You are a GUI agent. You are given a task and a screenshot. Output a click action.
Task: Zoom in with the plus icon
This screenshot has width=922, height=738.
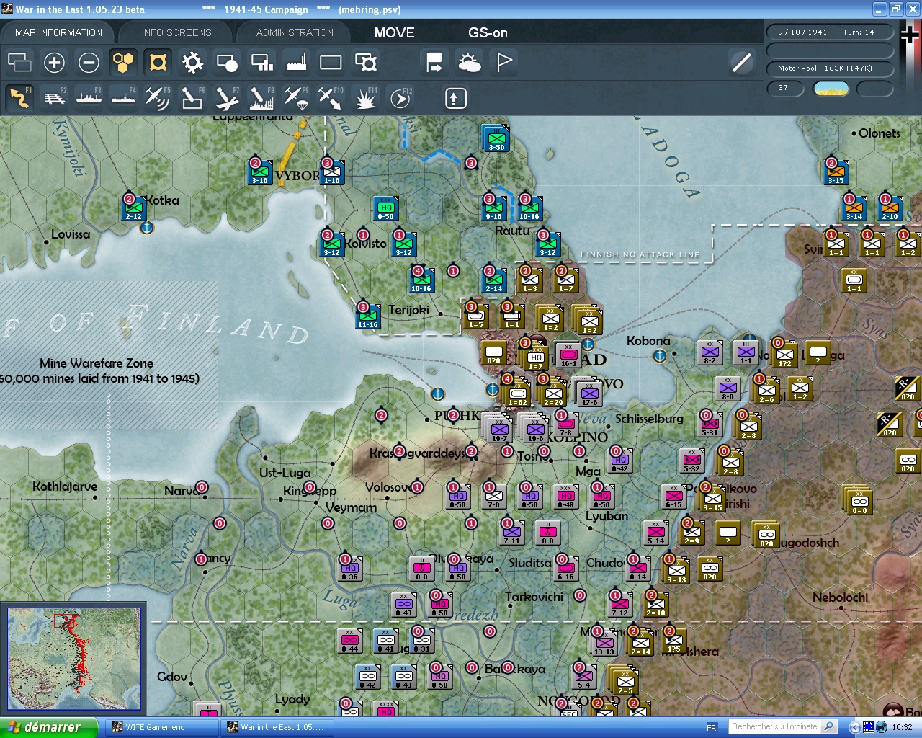tap(54, 63)
